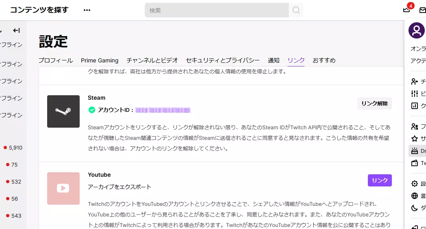Open the gear settings icon in user menu

pos(414,184)
